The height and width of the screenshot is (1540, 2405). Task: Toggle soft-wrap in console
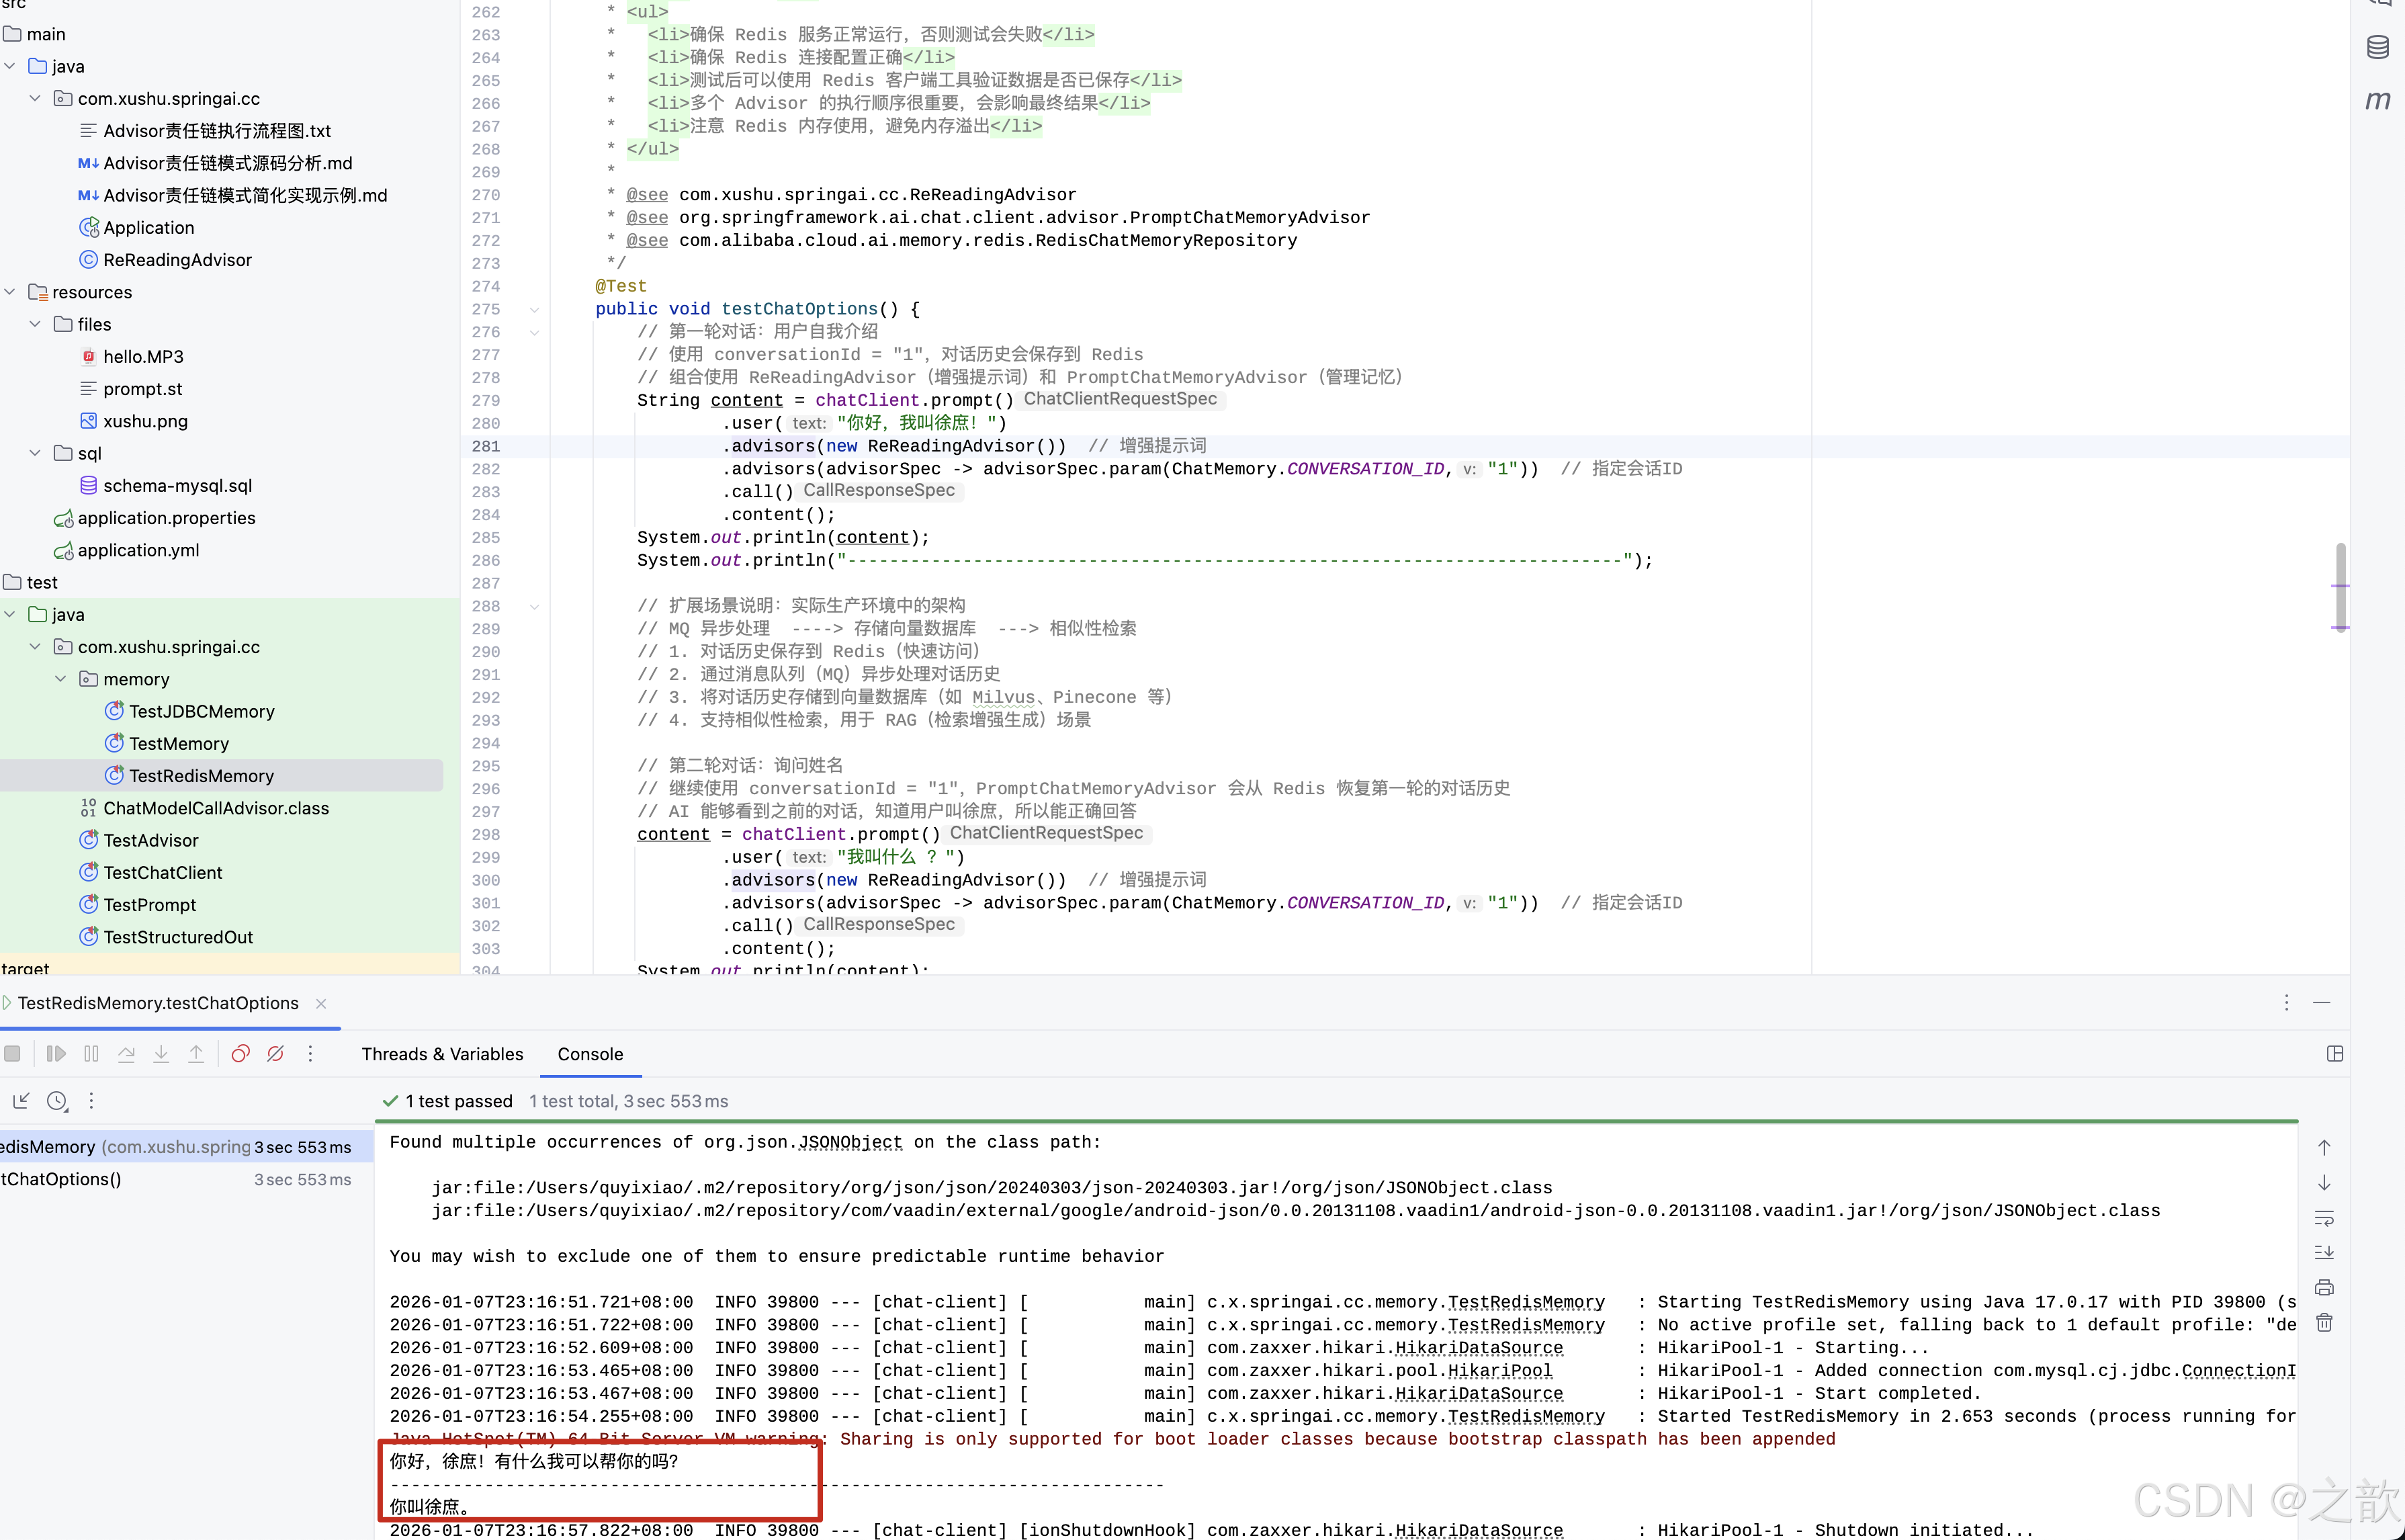coord(2324,1218)
